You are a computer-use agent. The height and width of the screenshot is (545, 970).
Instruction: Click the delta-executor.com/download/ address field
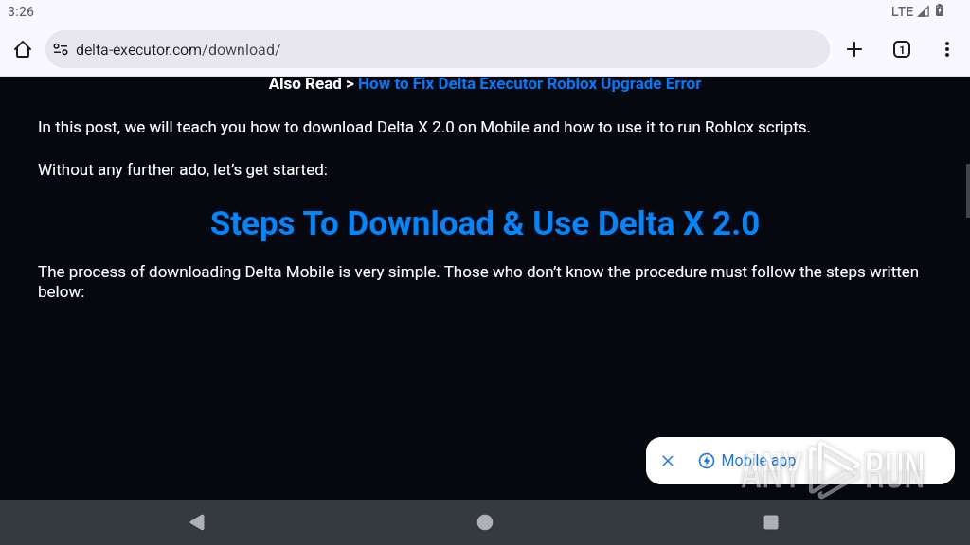[x=438, y=49]
